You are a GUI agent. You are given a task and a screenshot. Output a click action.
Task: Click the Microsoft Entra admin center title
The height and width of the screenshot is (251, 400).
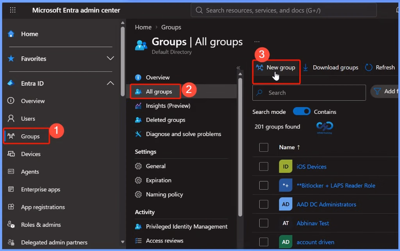pyautogui.click(x=76, y=10)
